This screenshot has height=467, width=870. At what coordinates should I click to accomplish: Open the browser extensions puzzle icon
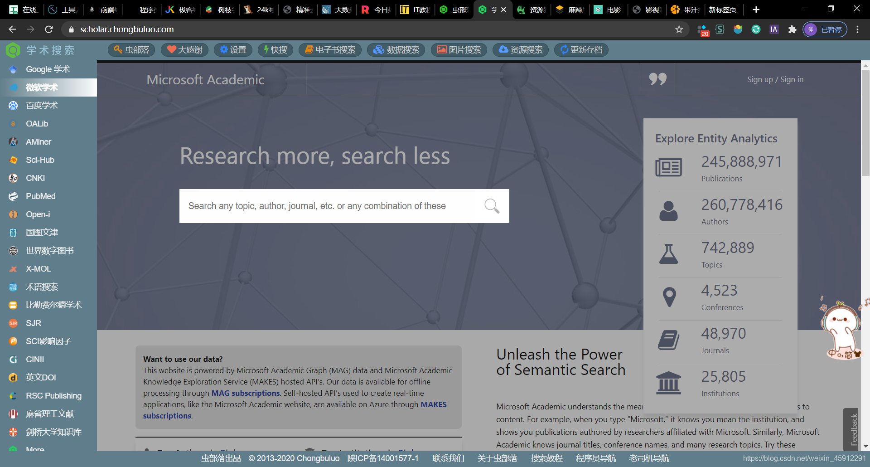pos(792,29)
